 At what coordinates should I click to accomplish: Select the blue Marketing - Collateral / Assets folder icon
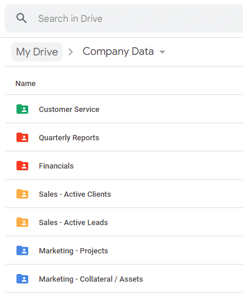coord(22,279)
